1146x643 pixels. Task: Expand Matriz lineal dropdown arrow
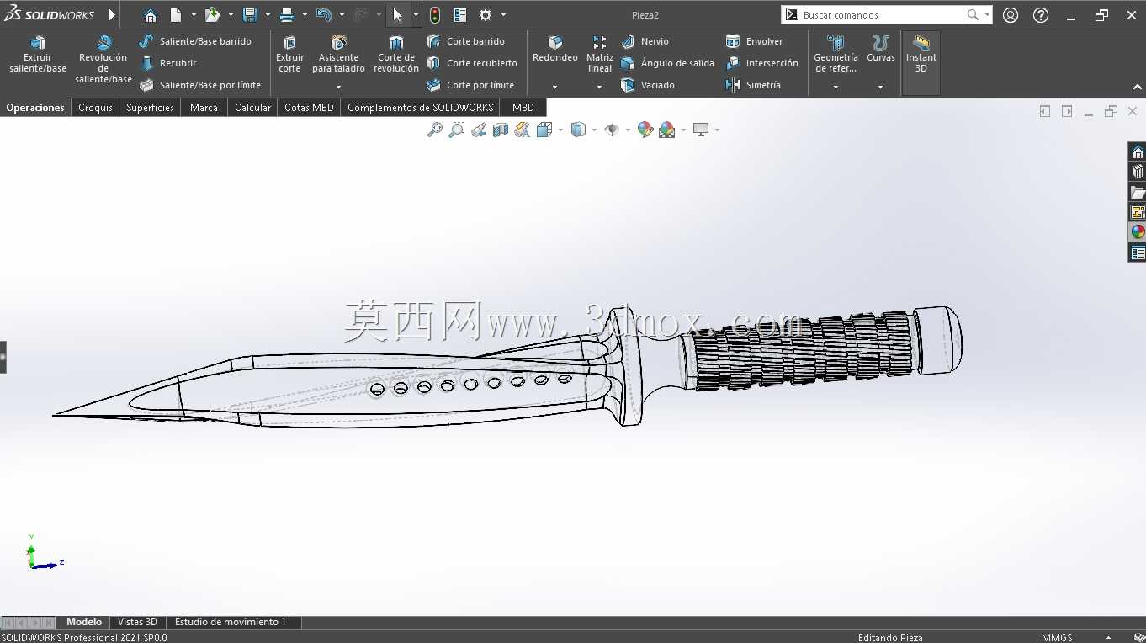pos(600,87)
